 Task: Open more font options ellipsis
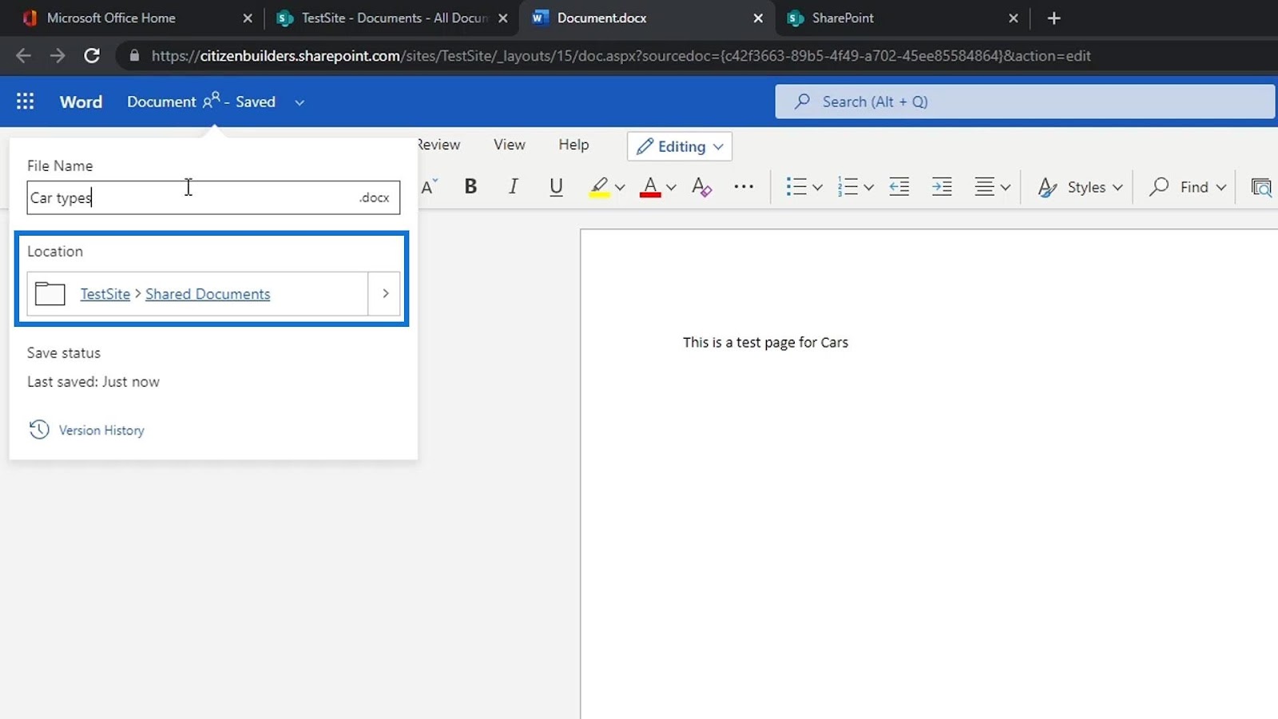744,187
